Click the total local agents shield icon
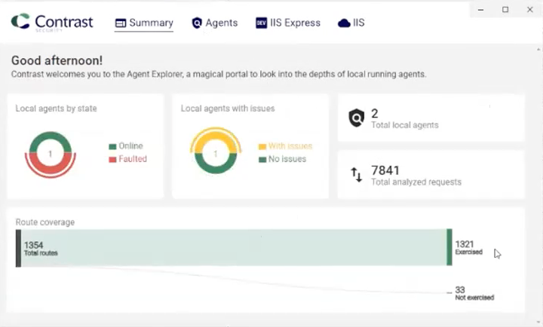543x327 pixels. tap(356, 118)
